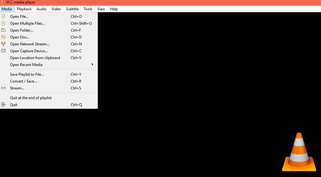
Task: Click the Ctrl+D shortcut text
Action: click(x=76, y=37)
